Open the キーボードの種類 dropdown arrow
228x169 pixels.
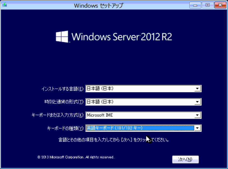coord(197,128)
